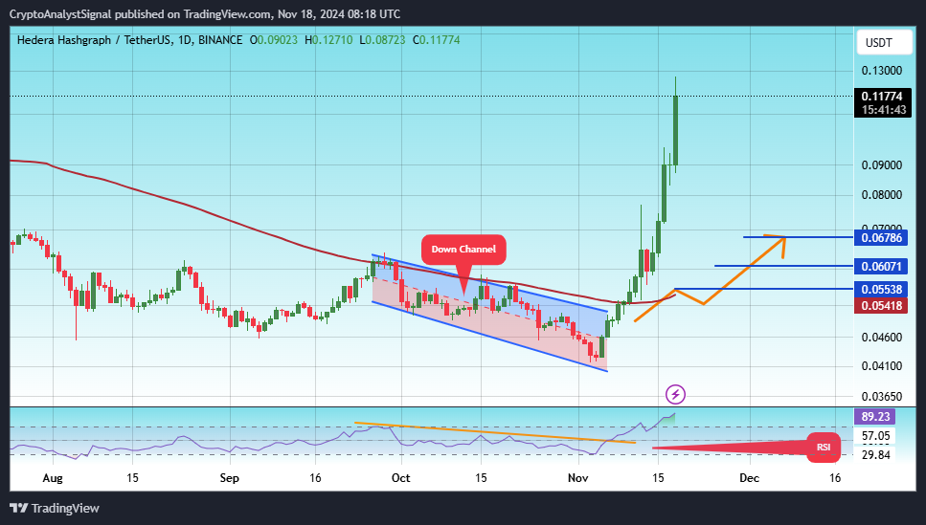Click the Dec label on the time axis
926x525 pixels.
(750, 478)
